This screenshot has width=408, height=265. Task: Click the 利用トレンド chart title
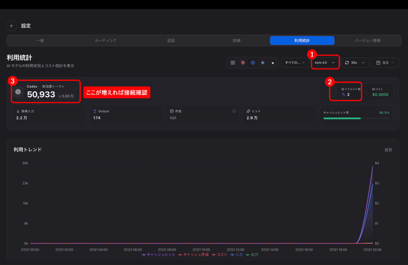pyautogui.click(x=28, y=149)
